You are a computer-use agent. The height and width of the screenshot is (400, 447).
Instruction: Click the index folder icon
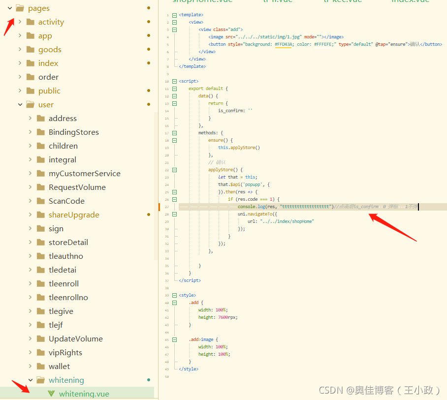coord(30,63)
